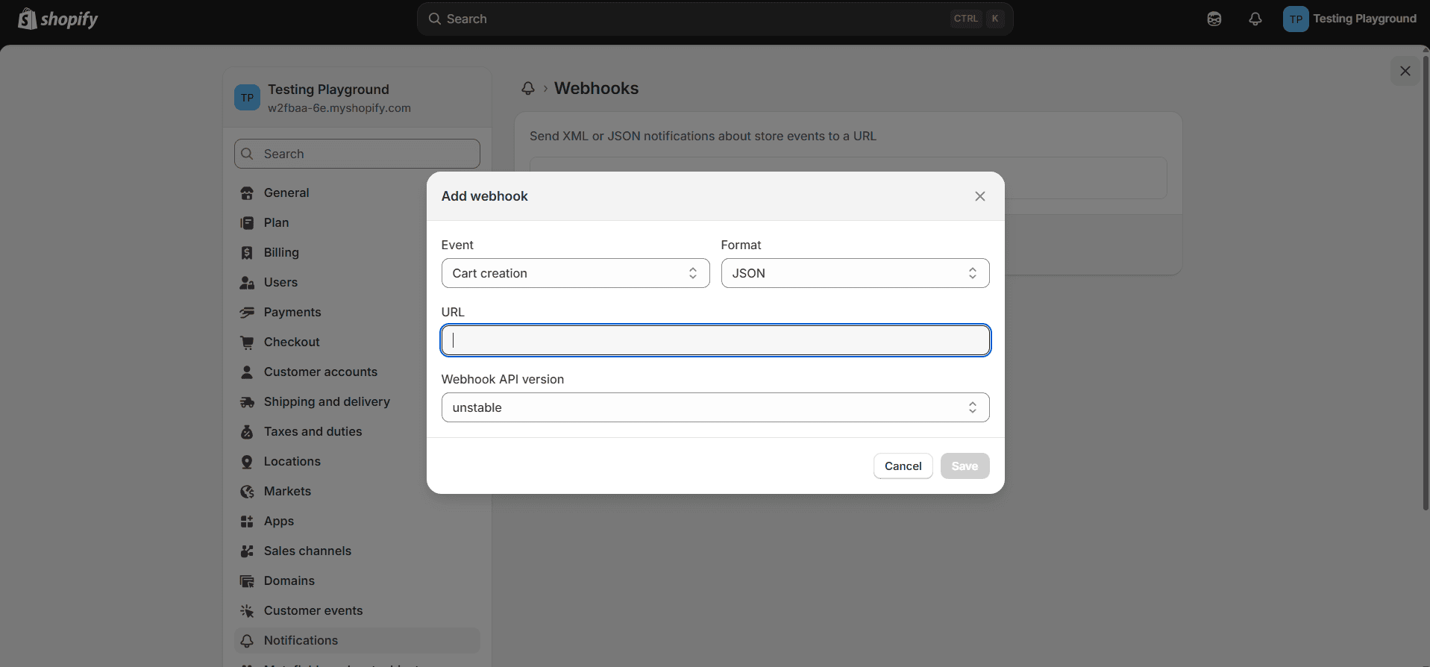Click the Billing icon in settings sidebar
Screen dimensions: 1430x667
tap(247, 253)
